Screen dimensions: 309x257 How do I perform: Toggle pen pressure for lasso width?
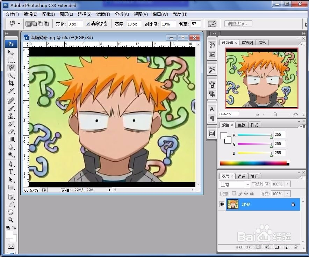[x=212, y=24]
